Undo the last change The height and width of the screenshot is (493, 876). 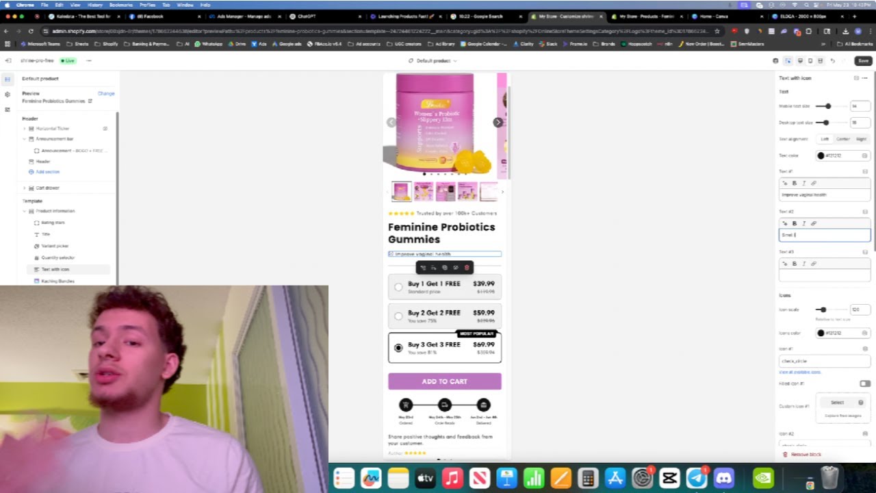(832, 61)
